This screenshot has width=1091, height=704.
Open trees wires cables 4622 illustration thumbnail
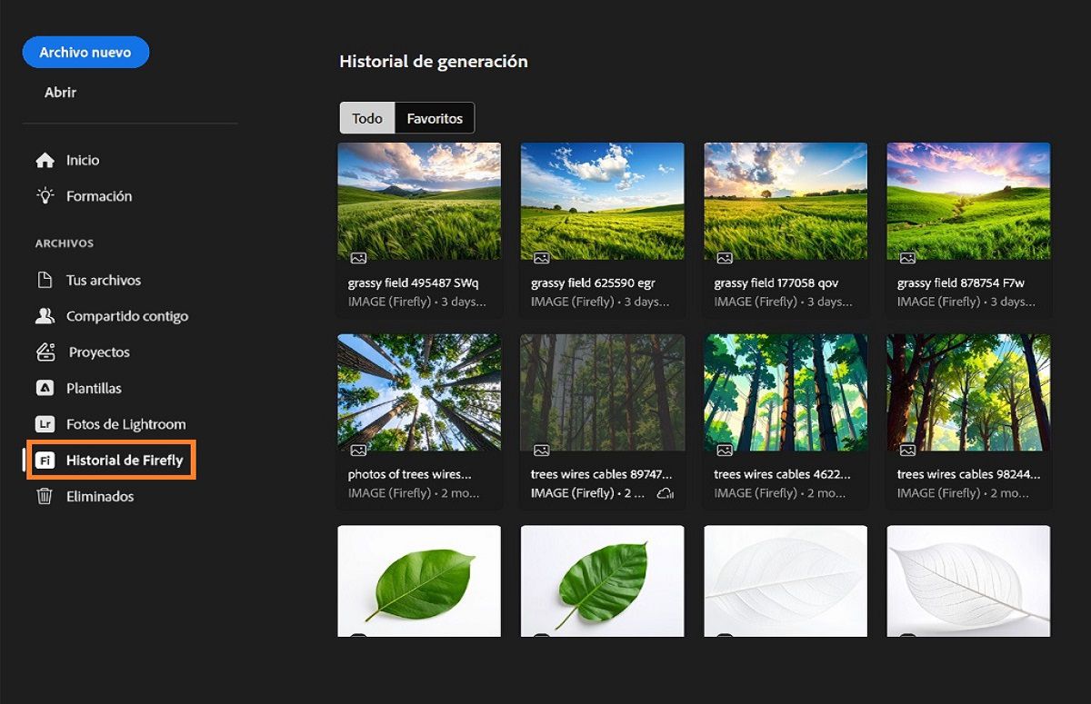coord(786,392)
